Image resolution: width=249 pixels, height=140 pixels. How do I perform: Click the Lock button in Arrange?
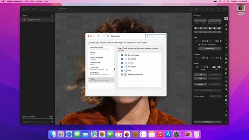click(200, 75)
